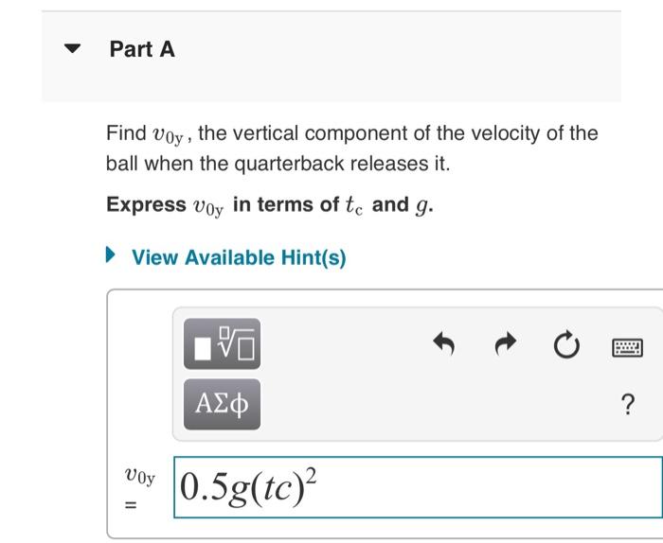Click the View Available Hint(s) link
This screenshot has height=543, width=663.
pos(239,257)
